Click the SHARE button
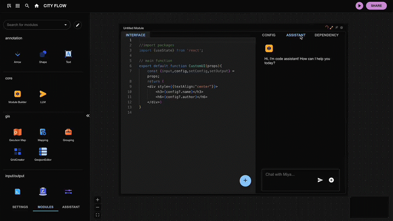The height and width of the screenshot is (221, 393). coord(376,6)
